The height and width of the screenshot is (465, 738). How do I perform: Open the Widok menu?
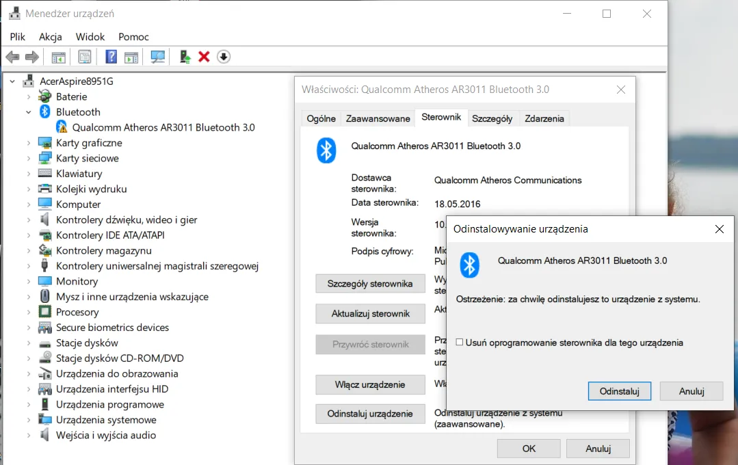(90, 37)
